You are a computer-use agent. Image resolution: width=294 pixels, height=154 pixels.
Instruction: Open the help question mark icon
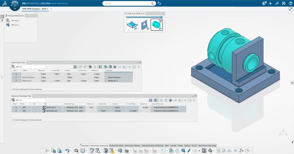[291, 3]
